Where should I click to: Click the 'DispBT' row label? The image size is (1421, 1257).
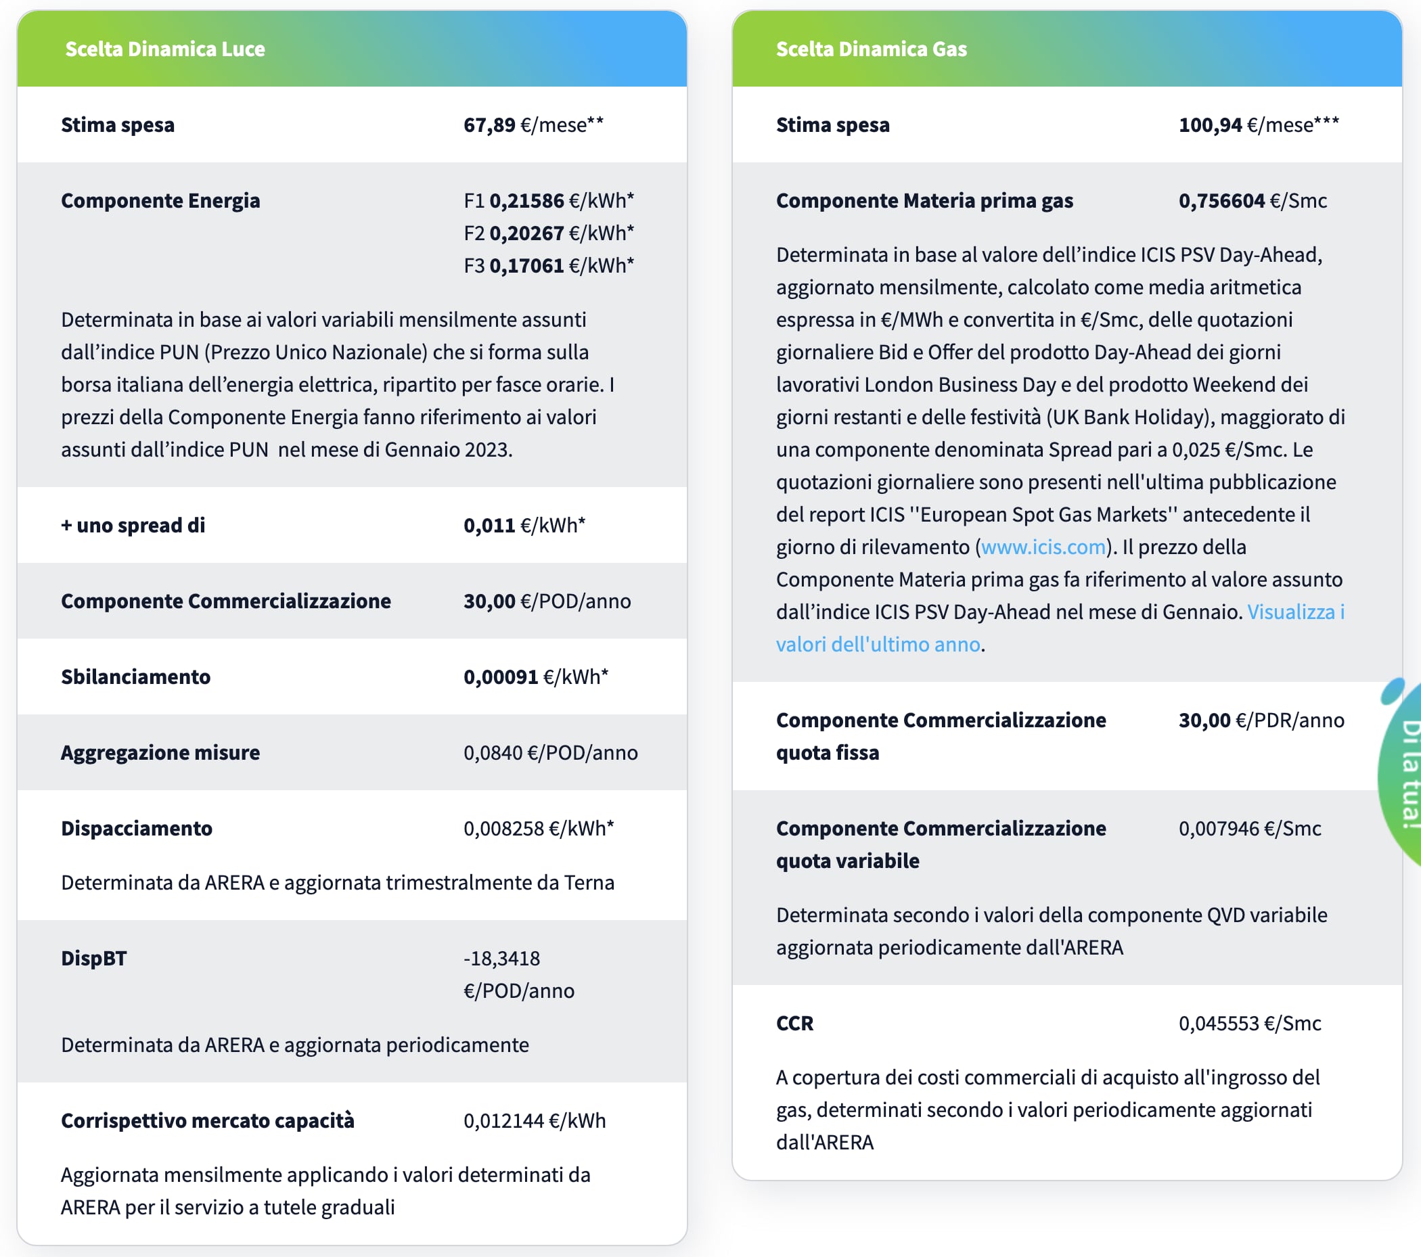coord(94,959)
